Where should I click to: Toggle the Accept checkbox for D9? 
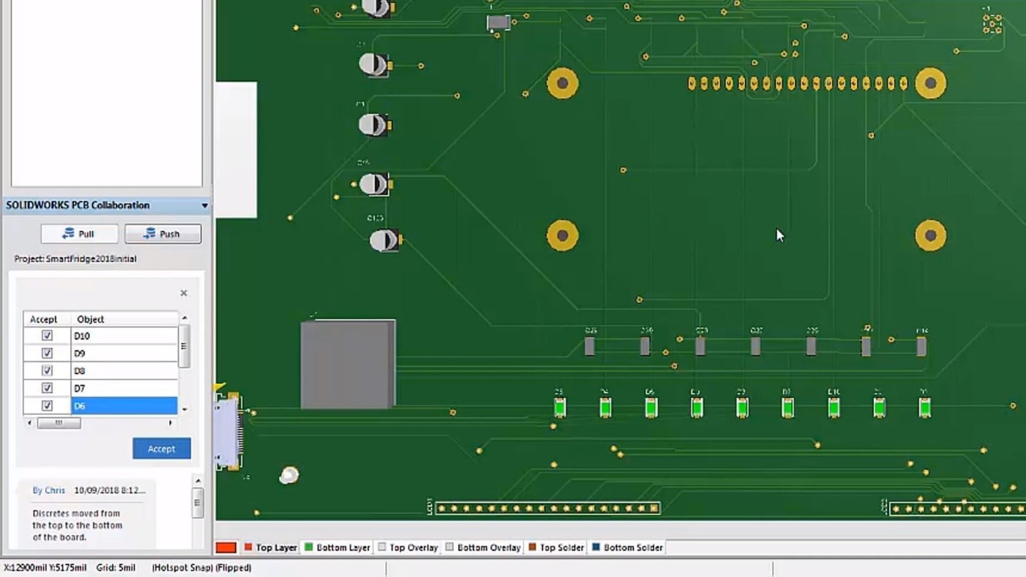[46, 353]
